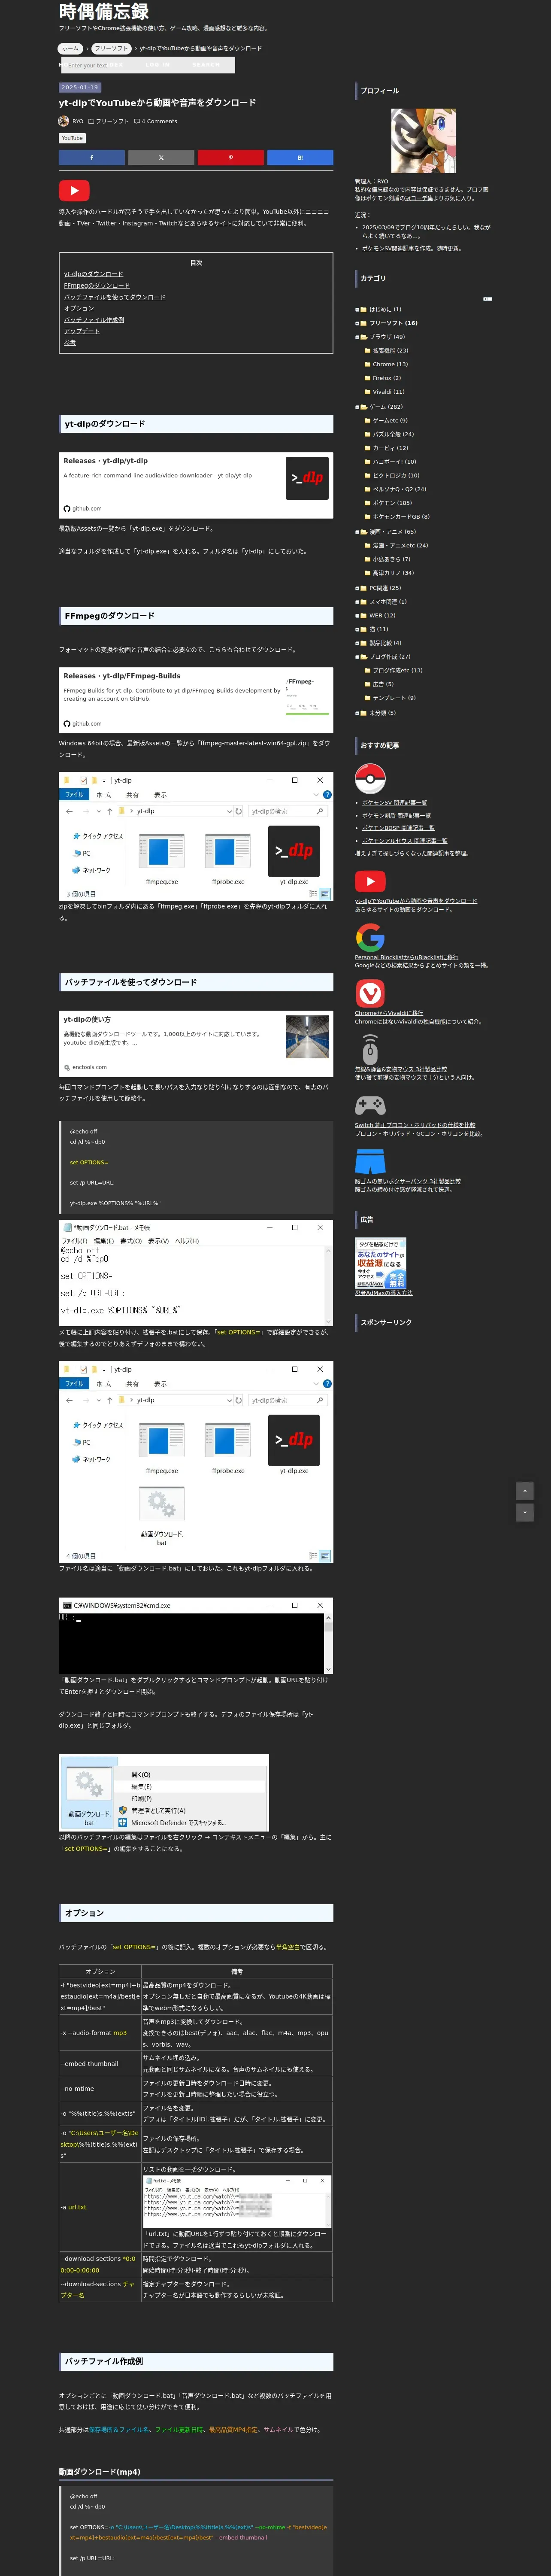Click ホーム breadcrumb

(70, 48)
